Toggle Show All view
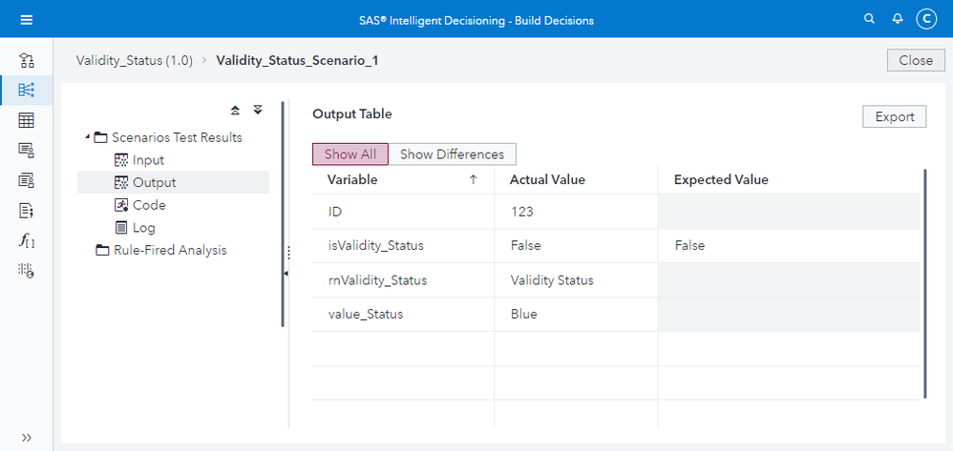The height and width of the screenshot is (451, 953). coord(350,154)
